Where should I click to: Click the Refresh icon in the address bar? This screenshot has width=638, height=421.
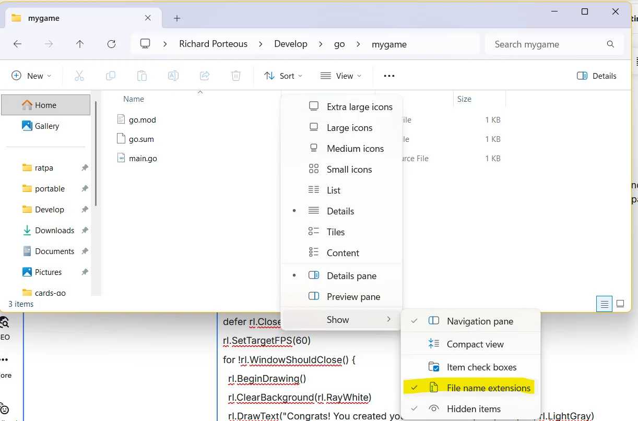coord(111,44)
